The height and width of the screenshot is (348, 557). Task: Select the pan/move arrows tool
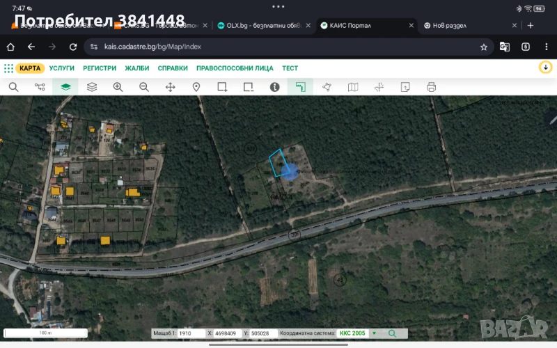170,87
